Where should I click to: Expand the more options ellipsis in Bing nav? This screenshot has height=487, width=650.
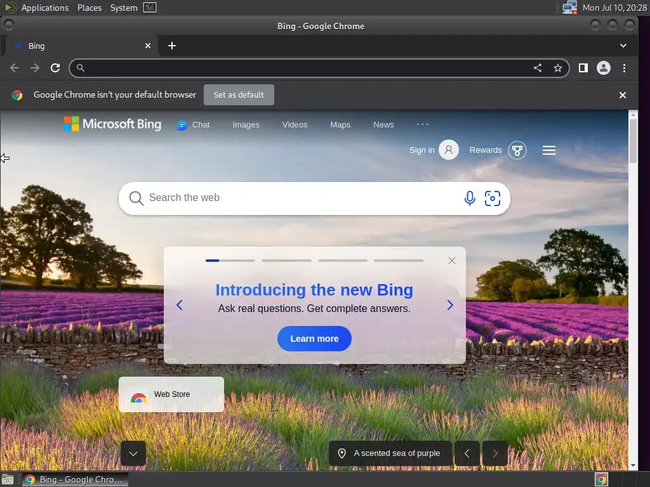422,124
